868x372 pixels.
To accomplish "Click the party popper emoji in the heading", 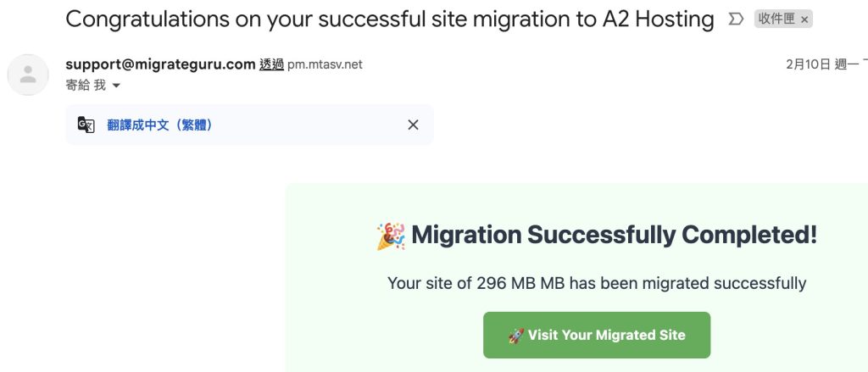I will coord(391,236).
